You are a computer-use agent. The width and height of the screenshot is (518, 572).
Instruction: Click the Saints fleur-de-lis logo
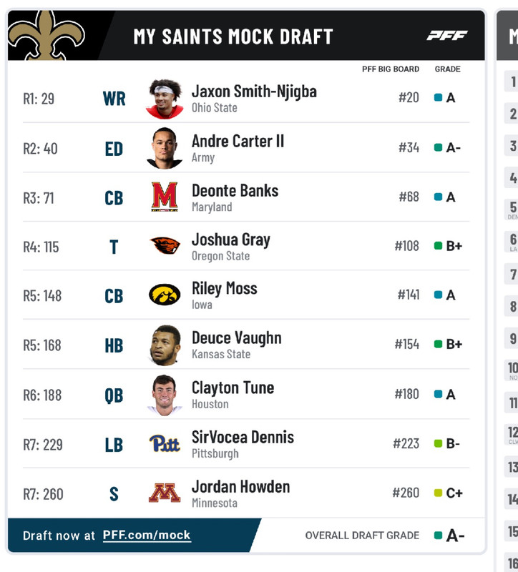[x=46, y=35]
